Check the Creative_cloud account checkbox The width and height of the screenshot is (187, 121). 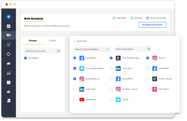(111, 89)
